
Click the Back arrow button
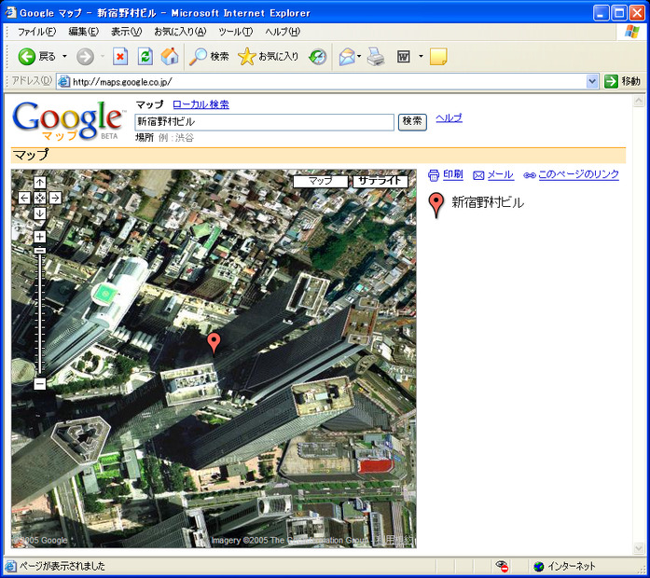tap(26, 56)
